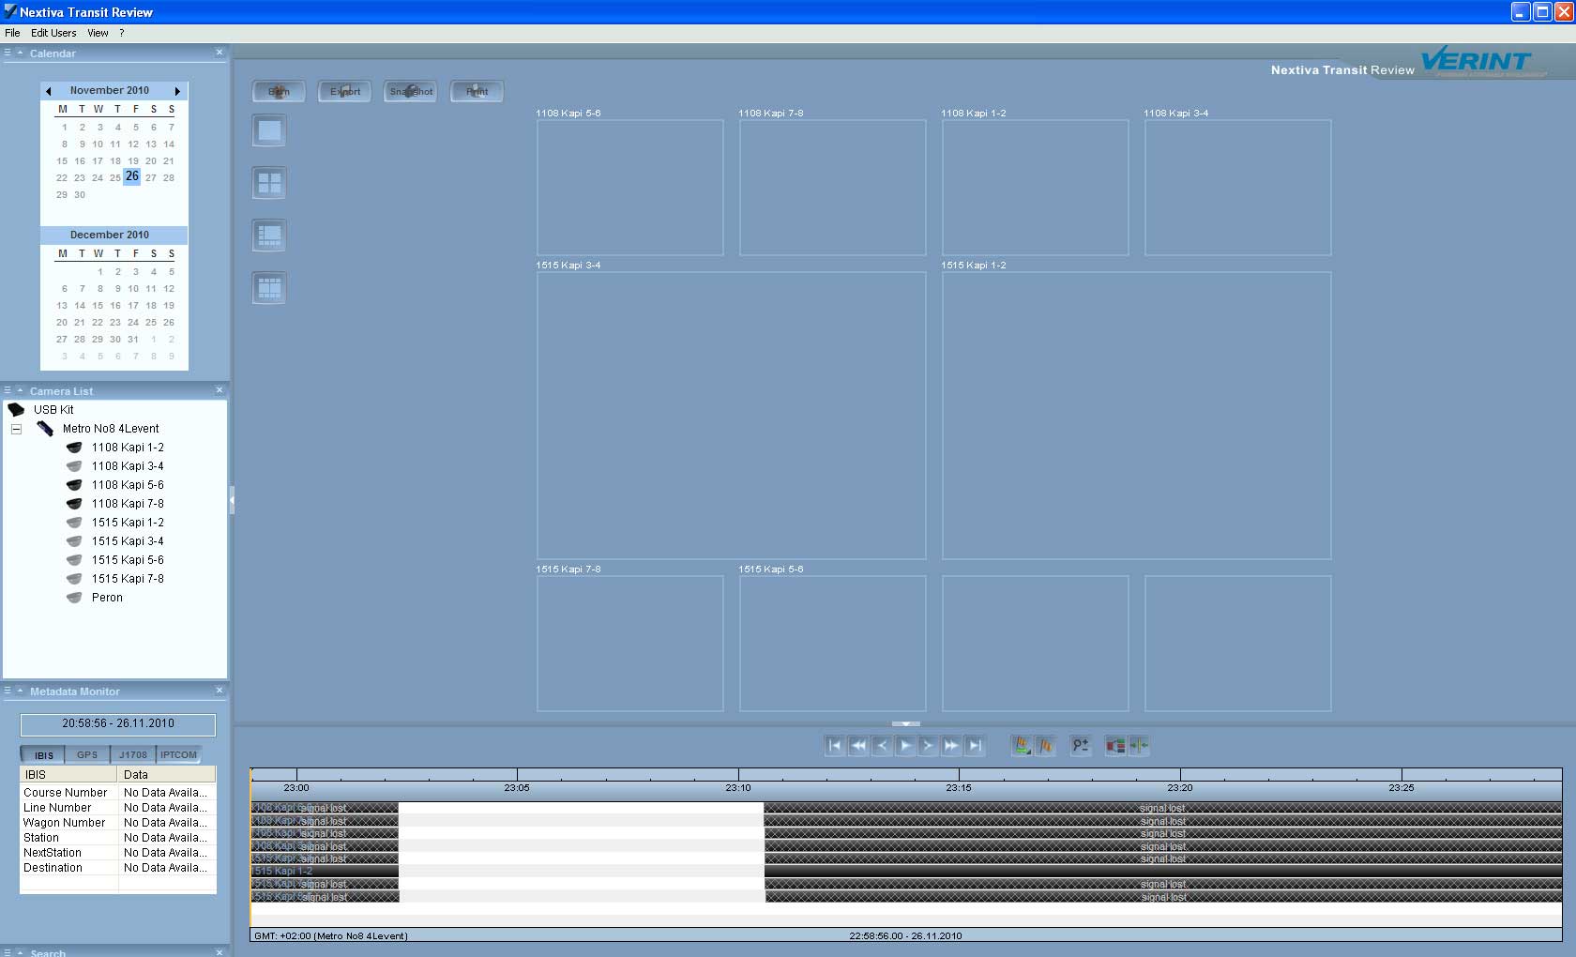This screenshot has height=957, width=1576.
Task: Click the fast-forward playback button
Action: coord(951,746)
